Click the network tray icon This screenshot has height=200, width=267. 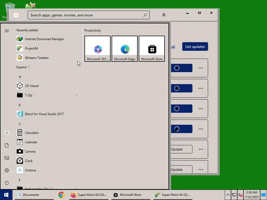click(234, 195)
